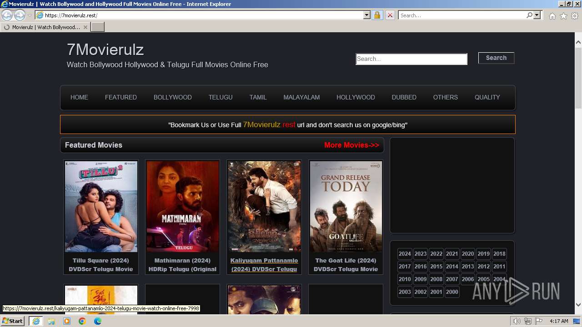This screenshot has width=582, height=327.
Task: Launch Chrome from the taskbar
Action: pos(82,321)
